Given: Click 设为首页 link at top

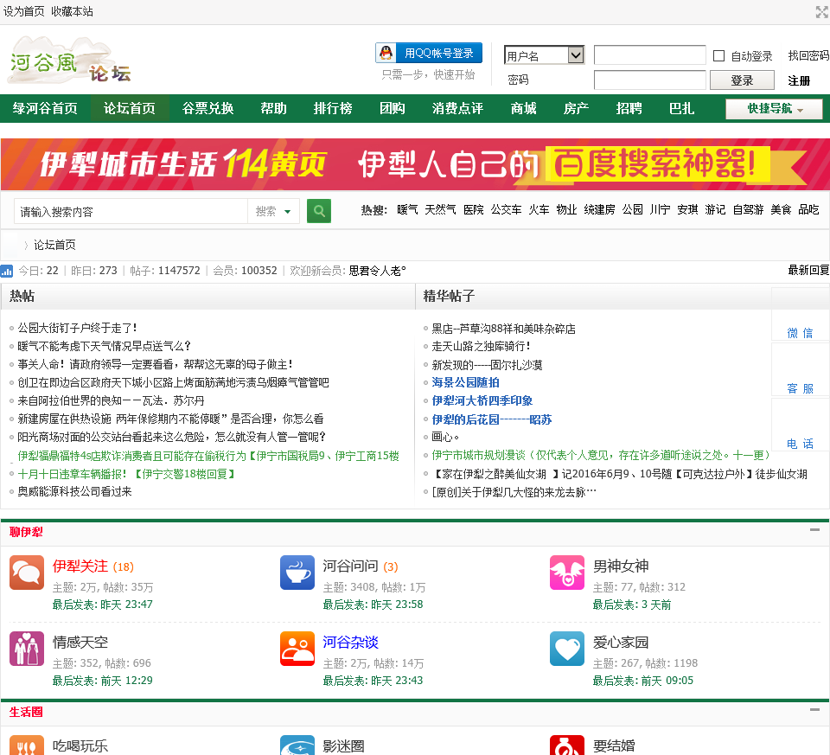Looking at the screenshot, I should point(24,11).
